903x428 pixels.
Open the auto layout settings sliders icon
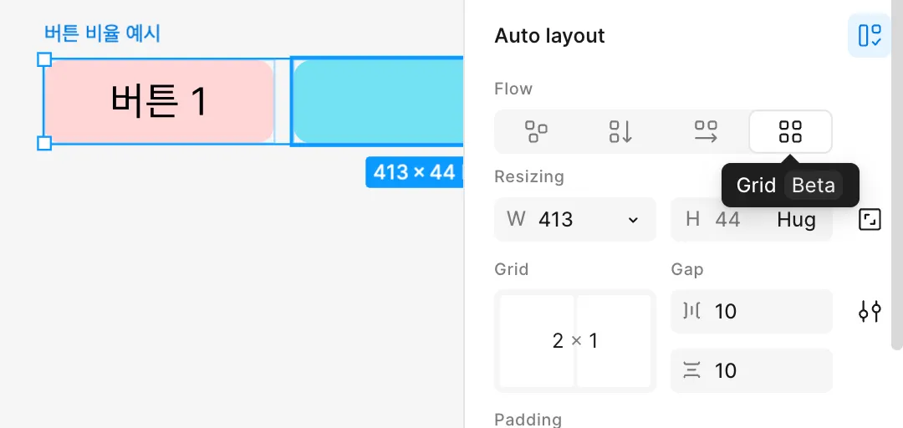click(870, 312)
